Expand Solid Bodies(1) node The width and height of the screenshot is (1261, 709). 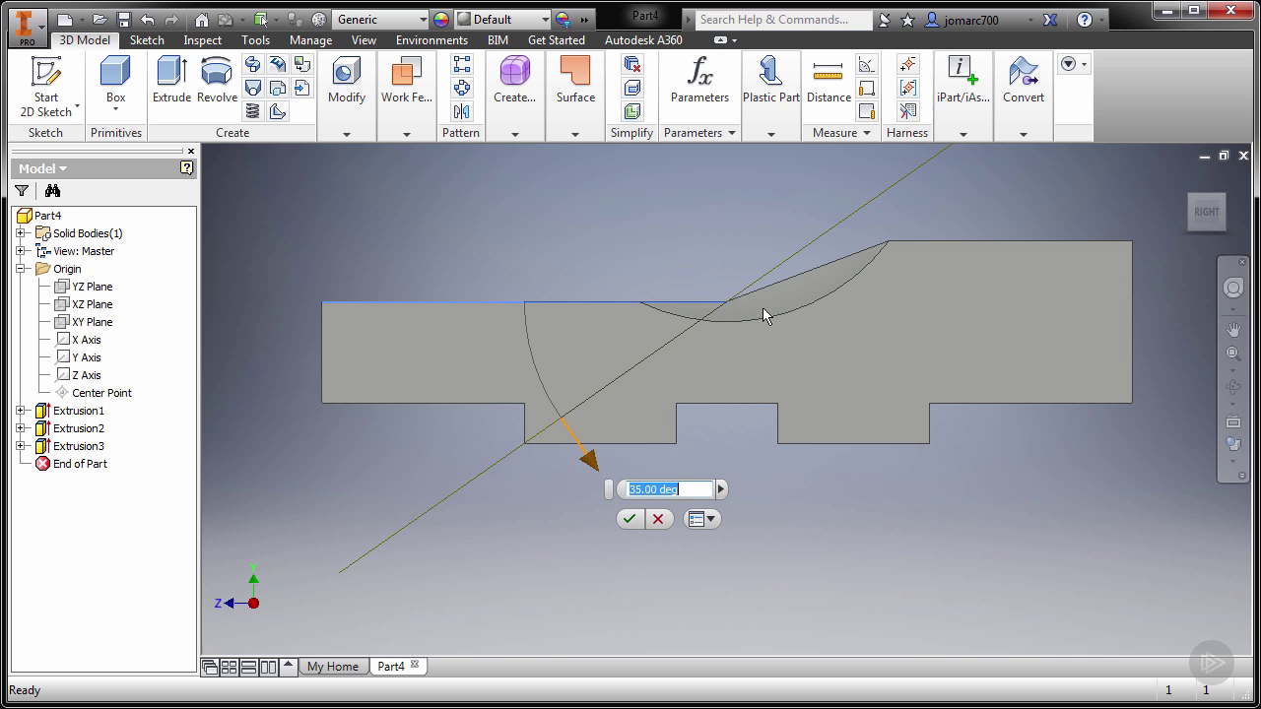tap(21, 233)
